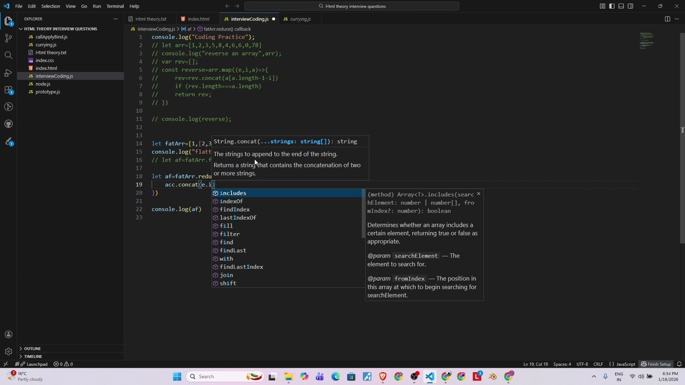Go to line via Ln 19, Col 19
The height and width of the screenshot is (385, 685).
536,364
